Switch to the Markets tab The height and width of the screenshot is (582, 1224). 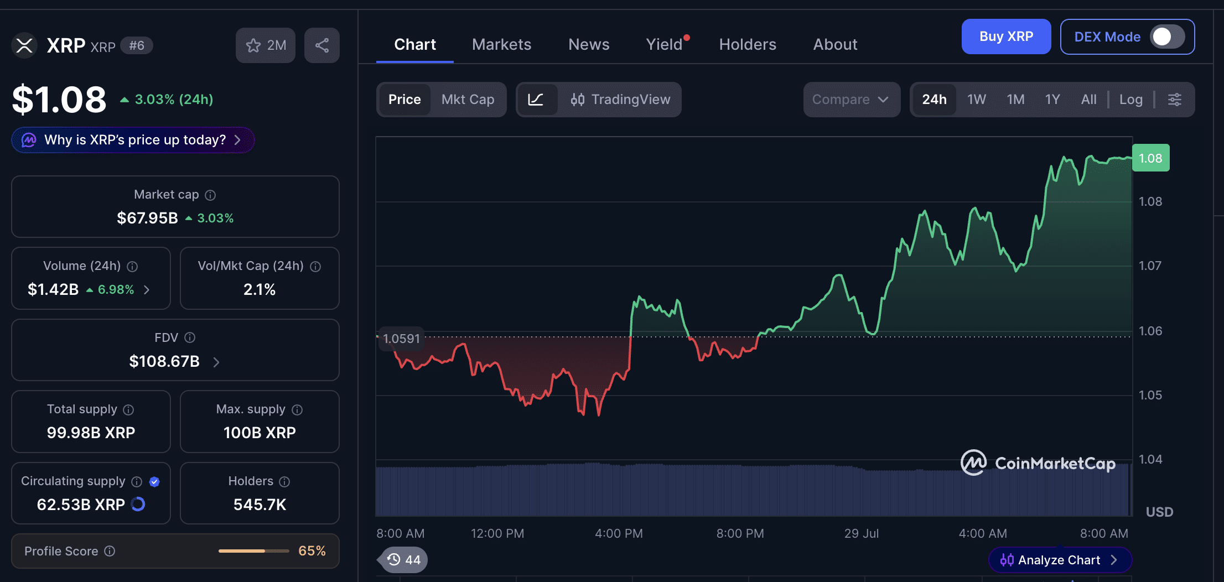(x=501, y=44)
